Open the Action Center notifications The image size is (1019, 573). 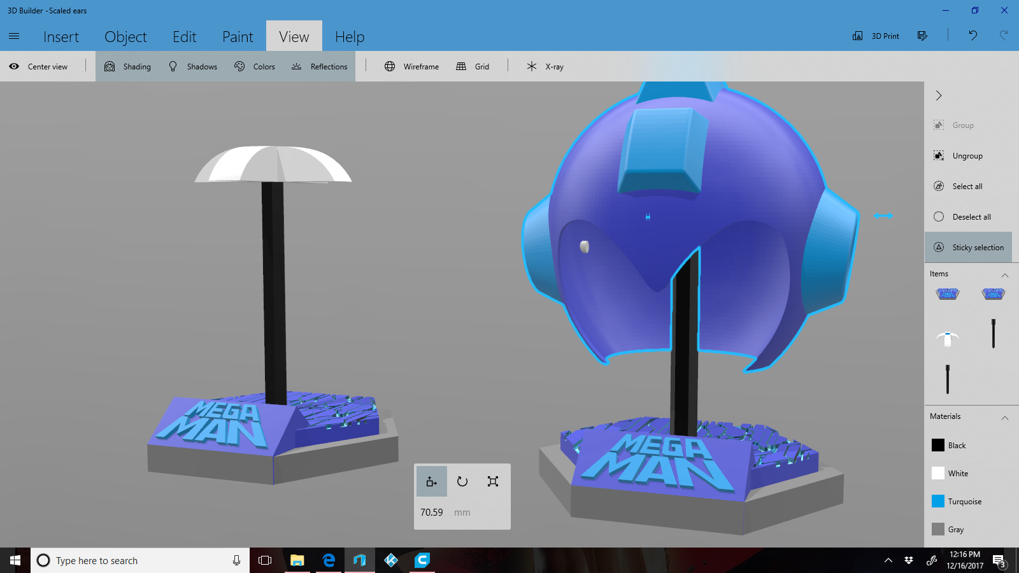[999, 561]
